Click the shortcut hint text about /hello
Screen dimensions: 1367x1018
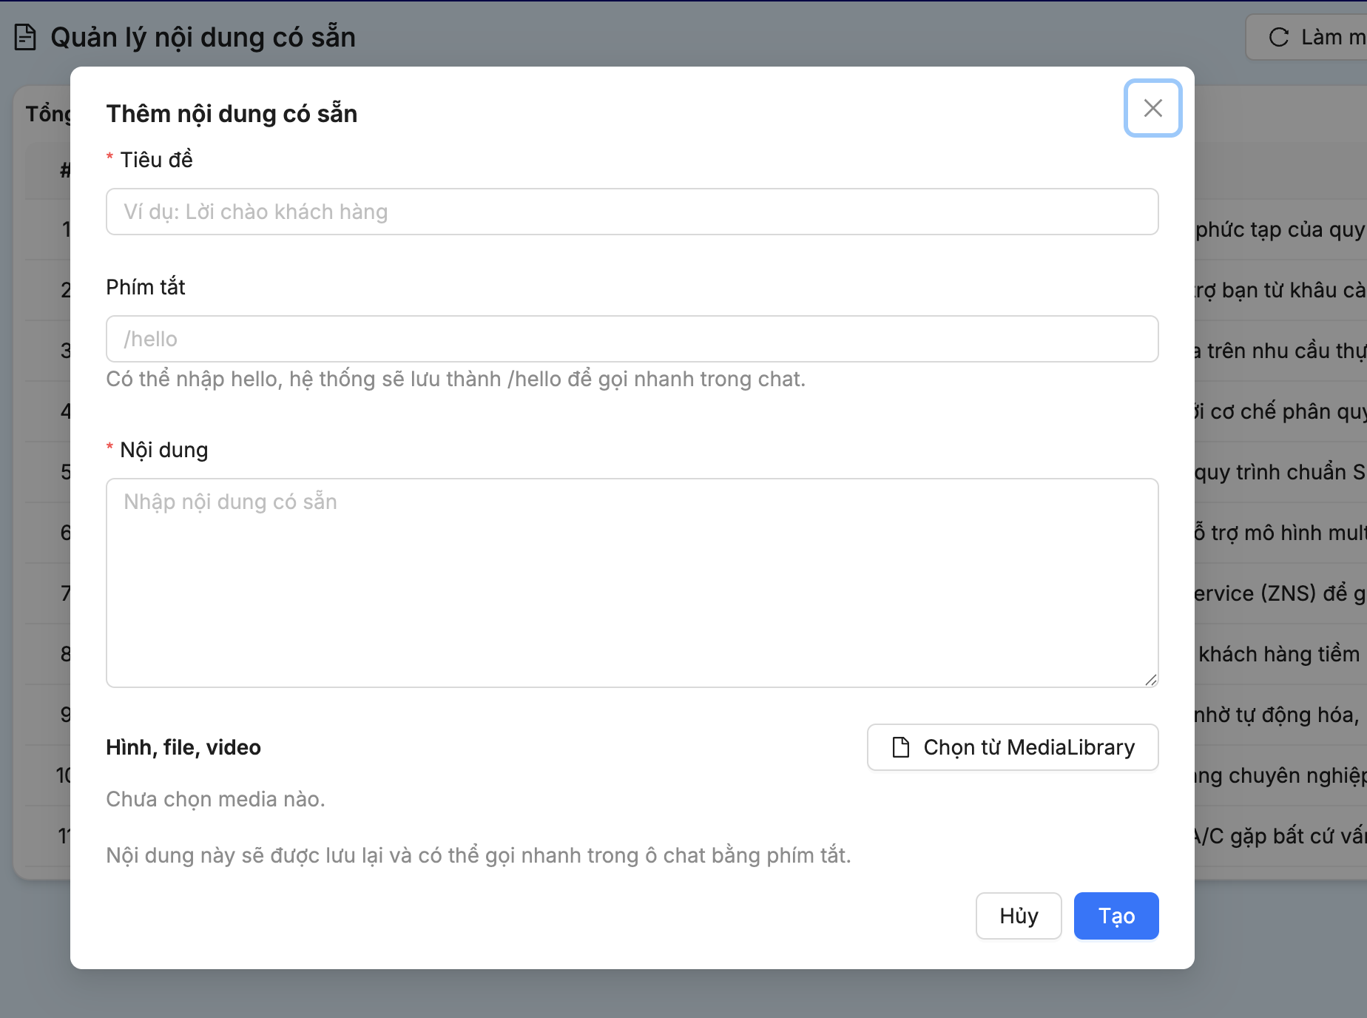pos(456,379)
